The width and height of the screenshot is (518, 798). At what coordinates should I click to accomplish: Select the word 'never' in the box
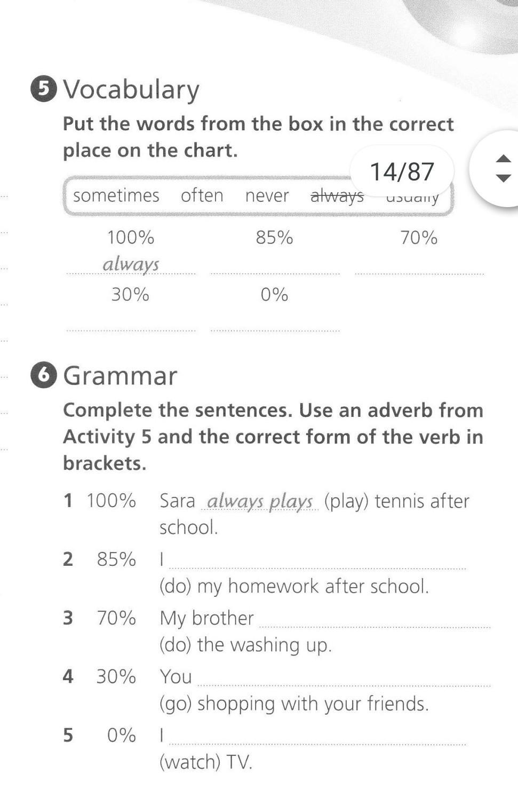[x=267, y=195]
